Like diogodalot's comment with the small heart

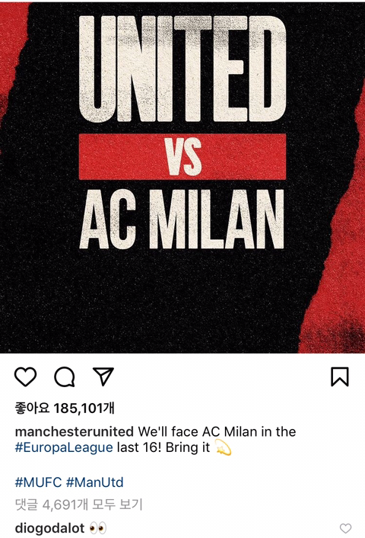(x=345, y=528)
